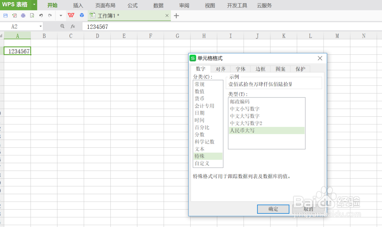Open the 视图 ribbon tab

coord(210,5)
